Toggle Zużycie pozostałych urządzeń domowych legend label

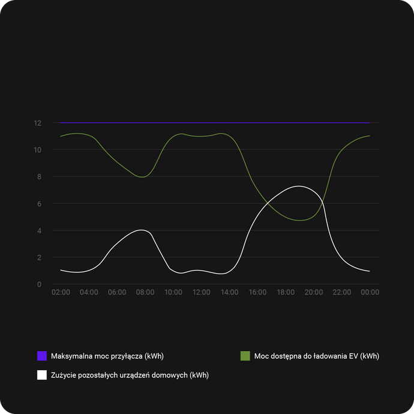pyautogui.click(x=130, y=375)
